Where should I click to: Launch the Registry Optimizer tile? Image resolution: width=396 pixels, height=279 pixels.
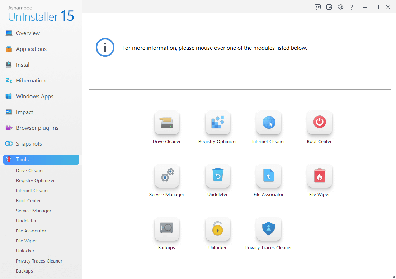pos(218,123)
